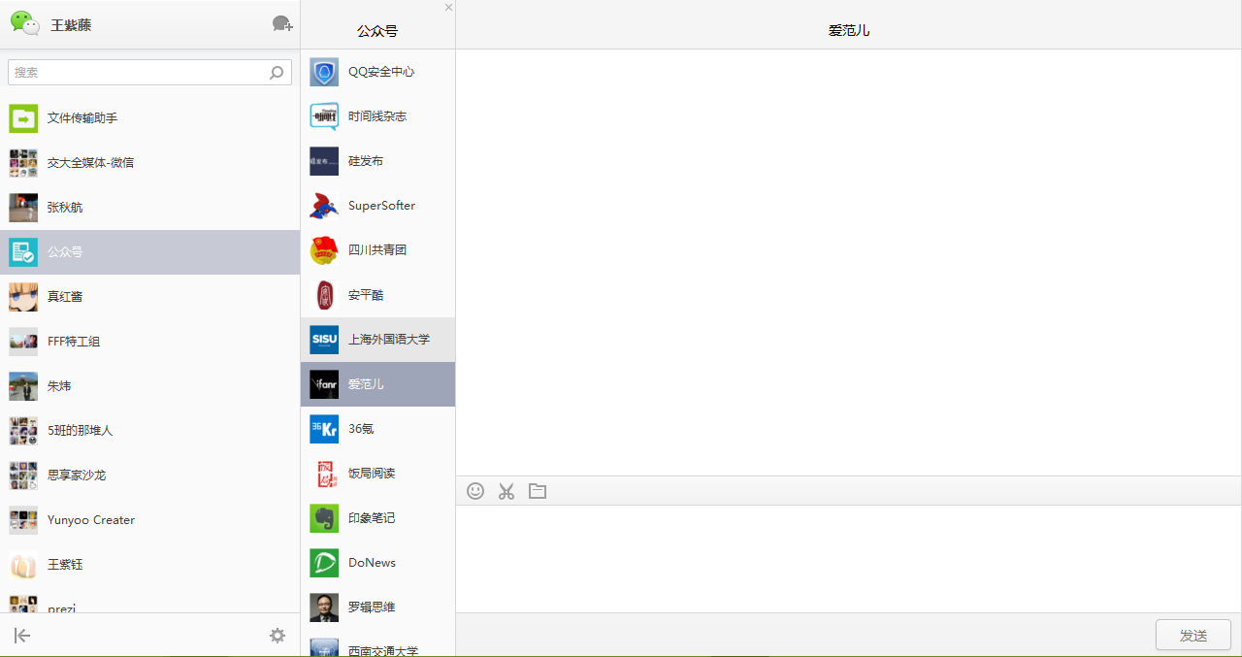Click the WeChat logo icon
The height and width of the screenshot is (657, 1242).
(x=25, y=24)
